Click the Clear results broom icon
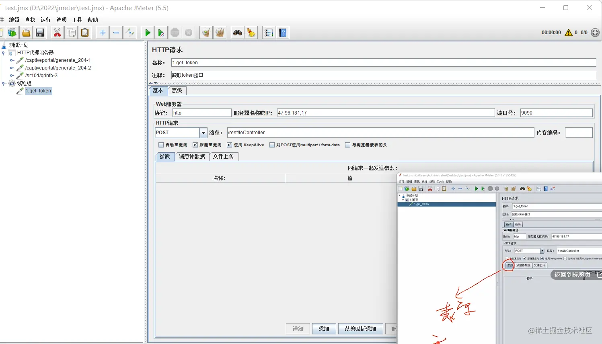The image size is (602, 344). point(206,33)
